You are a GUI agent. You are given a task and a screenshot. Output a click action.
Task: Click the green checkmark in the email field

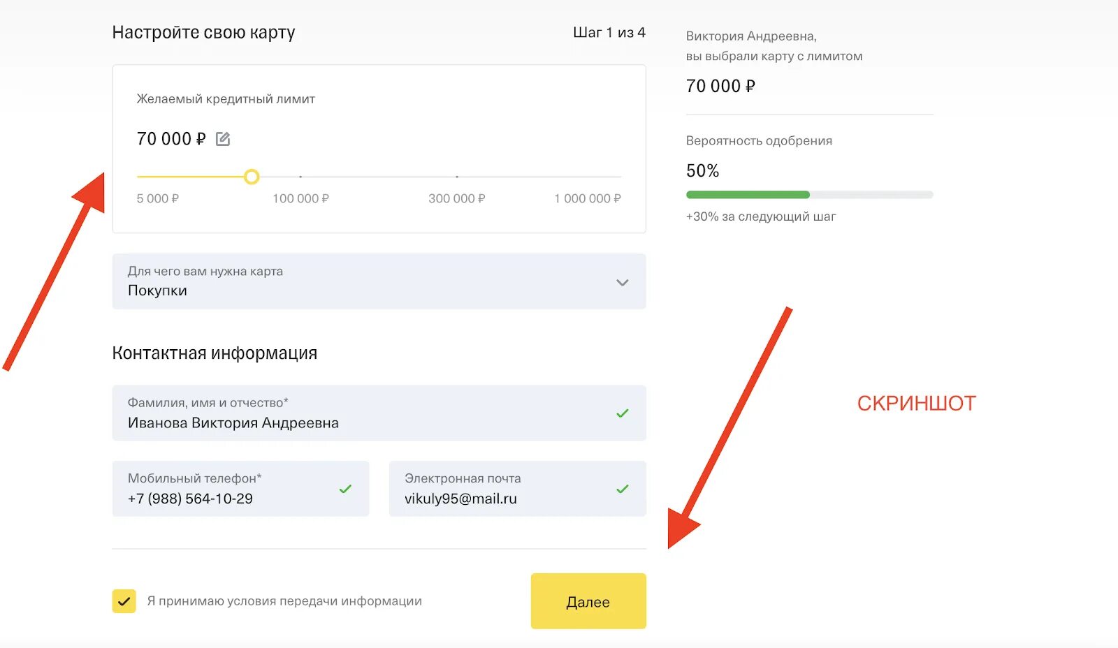tap(622, 489)
